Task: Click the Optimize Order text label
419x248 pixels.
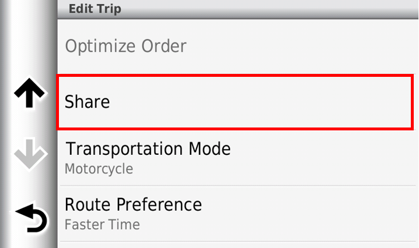Action: [126, 47]
